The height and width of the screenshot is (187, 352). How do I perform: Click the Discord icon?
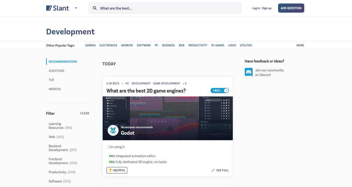(x=248, y=72)
